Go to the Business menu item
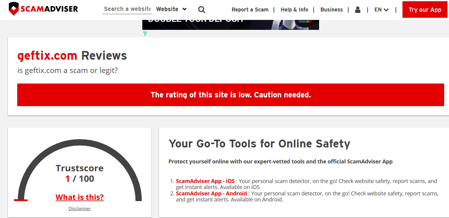 pos(331,10)
